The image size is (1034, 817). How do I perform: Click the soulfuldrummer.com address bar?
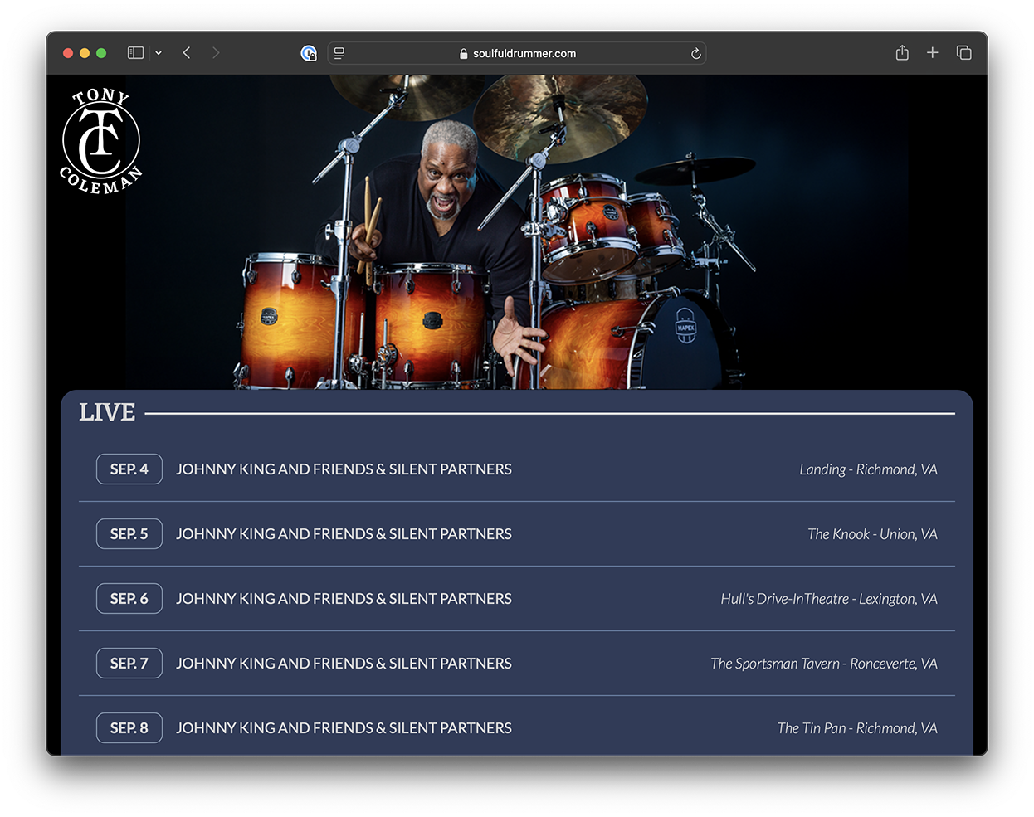(x=523, y=53)
